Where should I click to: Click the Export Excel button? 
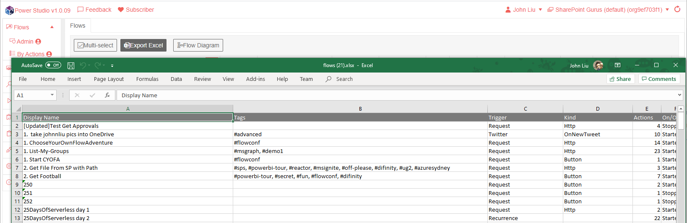pyautogui.click(x=143, y=45)
